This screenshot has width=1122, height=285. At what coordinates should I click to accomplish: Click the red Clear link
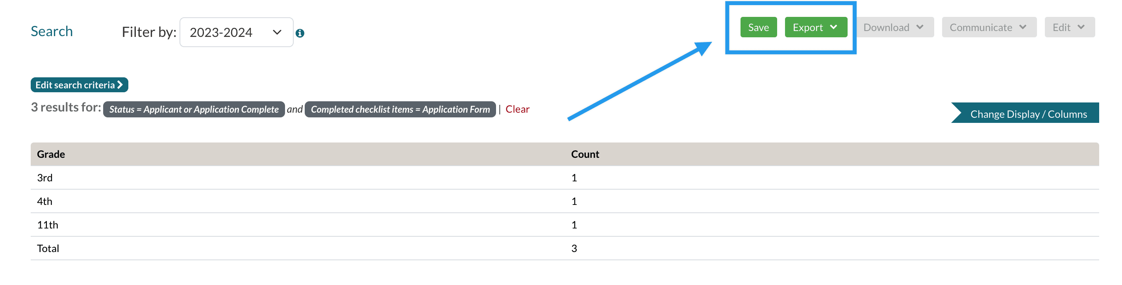pos(517,110)
